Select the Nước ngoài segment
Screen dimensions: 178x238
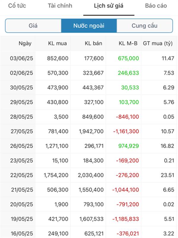(89, 26)
